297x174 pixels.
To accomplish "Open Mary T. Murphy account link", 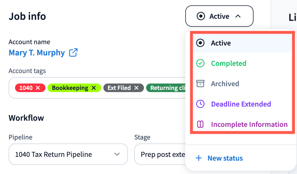I will 37,53.
